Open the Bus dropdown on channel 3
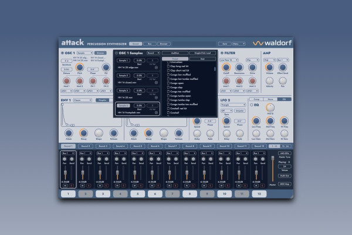 [103, 153]
